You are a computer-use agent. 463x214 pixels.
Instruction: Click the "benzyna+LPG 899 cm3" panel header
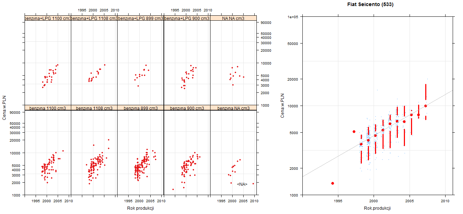click(x=140, y=18)
